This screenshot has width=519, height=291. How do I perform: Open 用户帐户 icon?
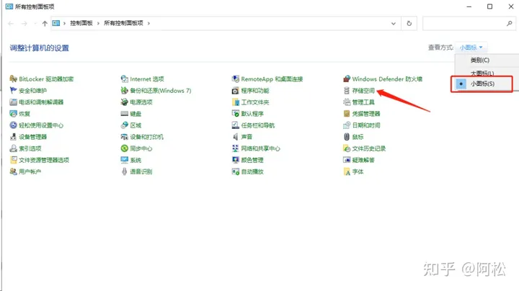(x=13, y=171)
